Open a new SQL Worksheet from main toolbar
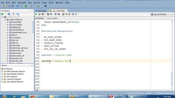 [38, 6]
